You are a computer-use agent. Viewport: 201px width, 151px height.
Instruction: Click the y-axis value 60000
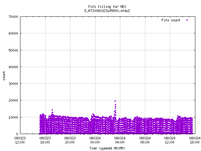pos(13,33)
